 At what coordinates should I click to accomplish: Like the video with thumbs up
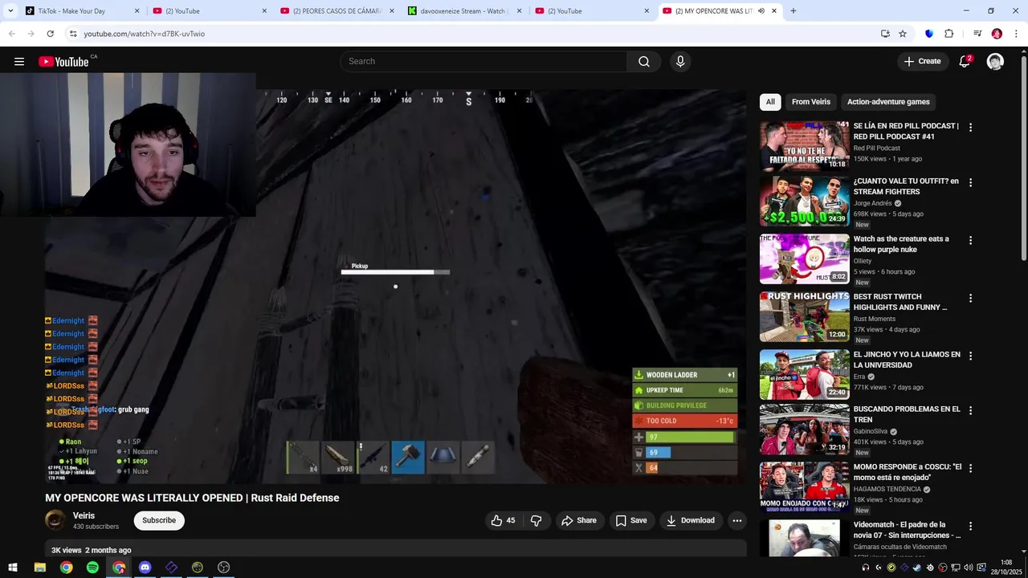tap(503, 520)
